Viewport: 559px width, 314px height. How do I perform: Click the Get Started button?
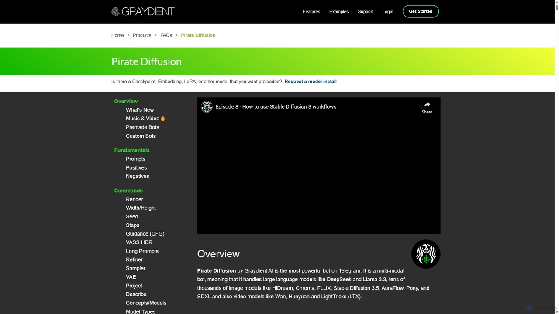pyautogui.click(x=421, y=11)
